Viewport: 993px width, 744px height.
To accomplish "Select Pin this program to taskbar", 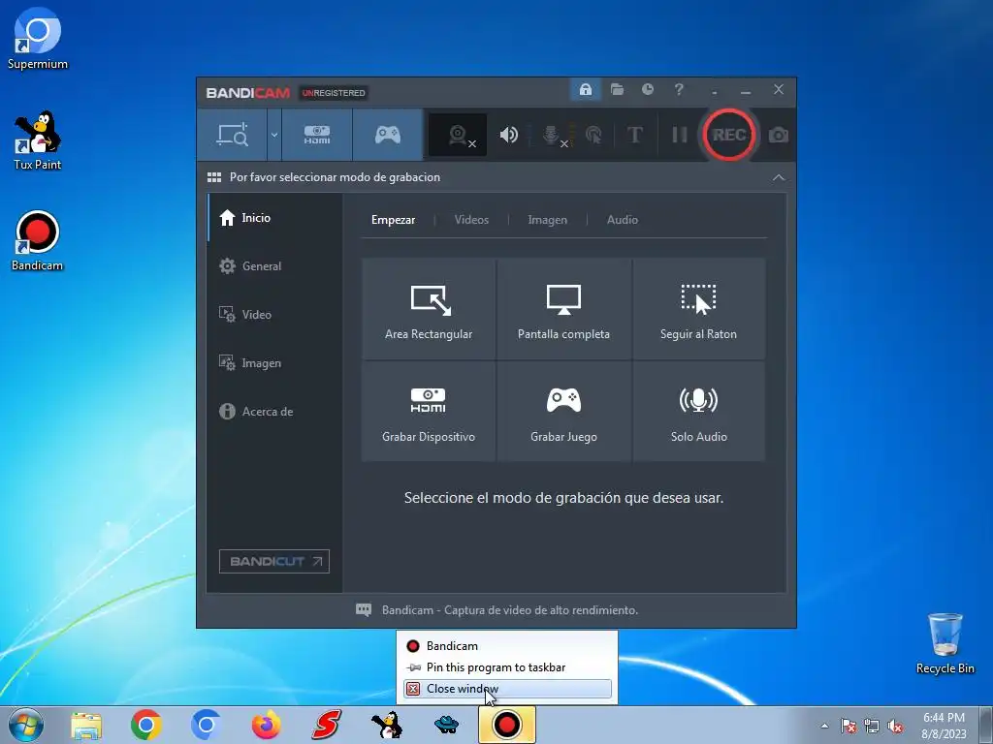I will click(x=506, y=667).
